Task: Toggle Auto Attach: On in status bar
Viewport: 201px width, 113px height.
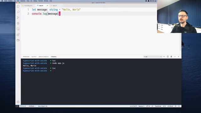Action: pyautogui.click(x=43, y=106)
